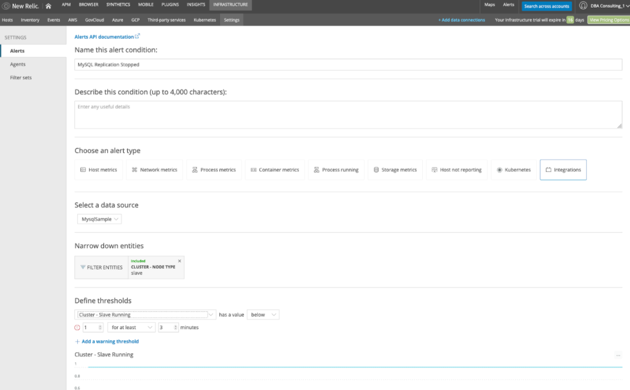This screenshot has height=390, width=630.
Task: Open the 'below' comparison dropdown
Action: (x=263, y=315)
